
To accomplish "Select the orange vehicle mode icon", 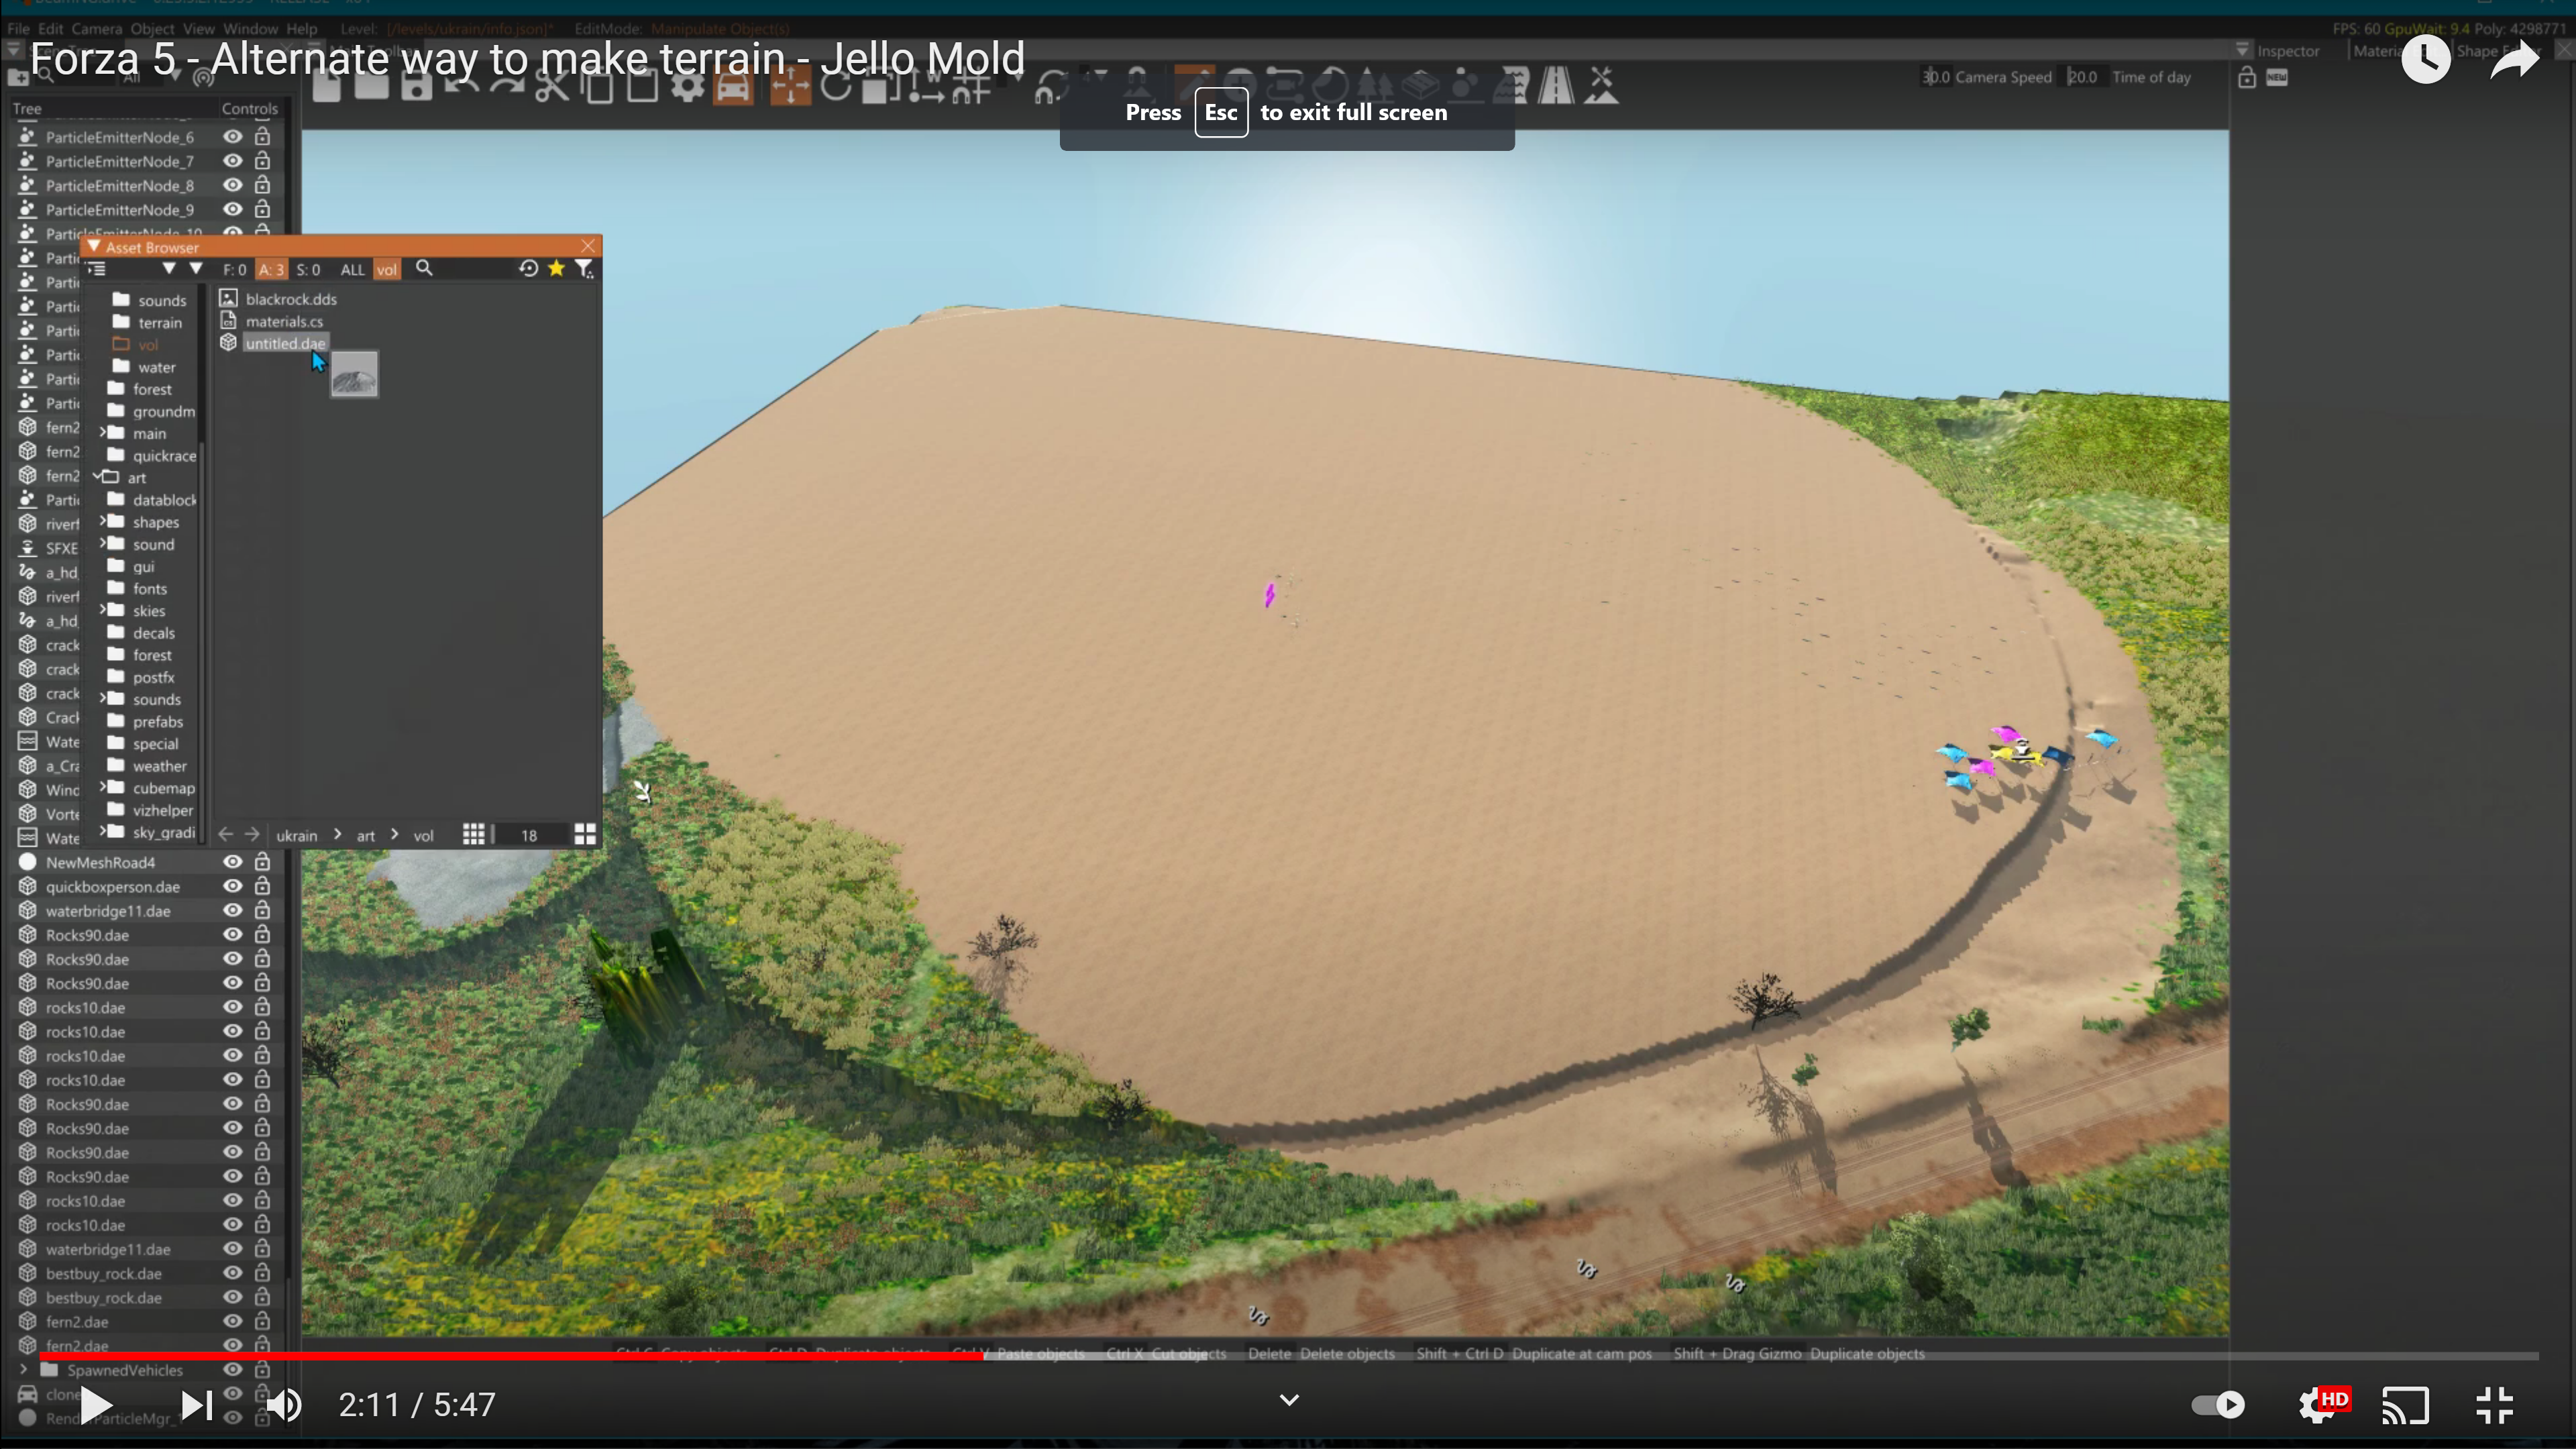I will pyautogui.click(x=733, y=87).
